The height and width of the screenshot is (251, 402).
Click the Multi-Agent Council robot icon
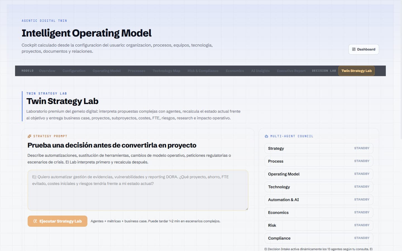click(266, 136)
